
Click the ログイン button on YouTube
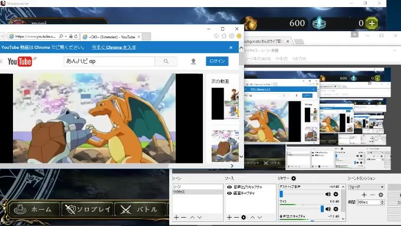coord(217,61)
